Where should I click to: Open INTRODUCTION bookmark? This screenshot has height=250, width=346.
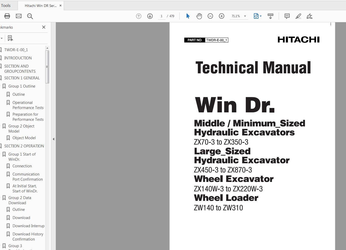18,58
